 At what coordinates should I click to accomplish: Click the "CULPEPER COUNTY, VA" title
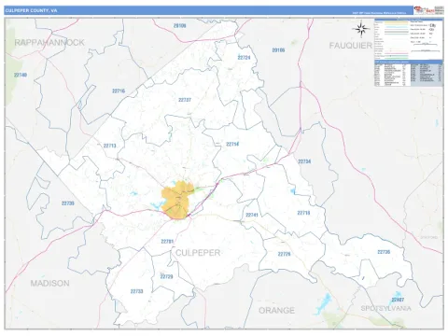(31, 10)
